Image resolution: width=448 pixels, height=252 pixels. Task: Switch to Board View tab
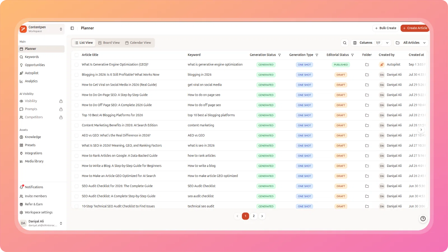[x=109, y=43]
